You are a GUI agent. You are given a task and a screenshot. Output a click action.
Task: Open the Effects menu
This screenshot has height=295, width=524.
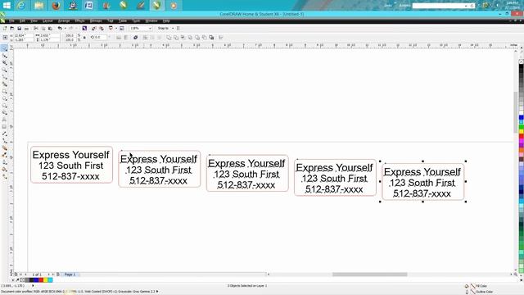pos(79,20)
